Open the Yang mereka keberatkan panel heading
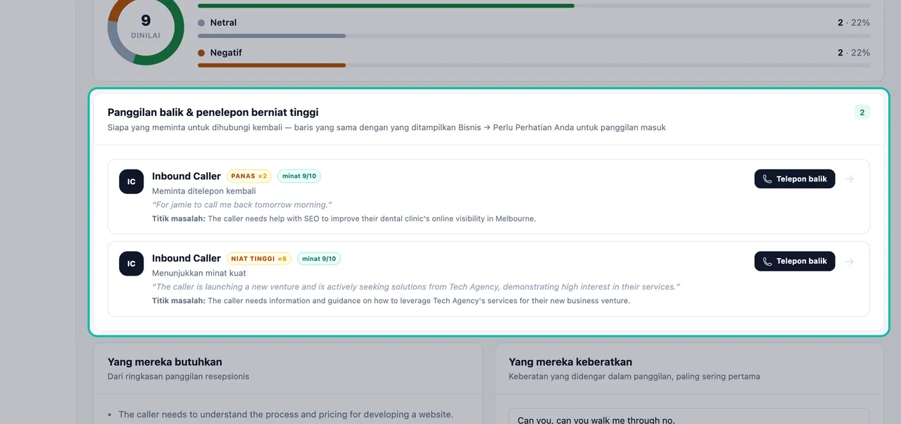The image size is (901, 424). click(x=570, y=362)
